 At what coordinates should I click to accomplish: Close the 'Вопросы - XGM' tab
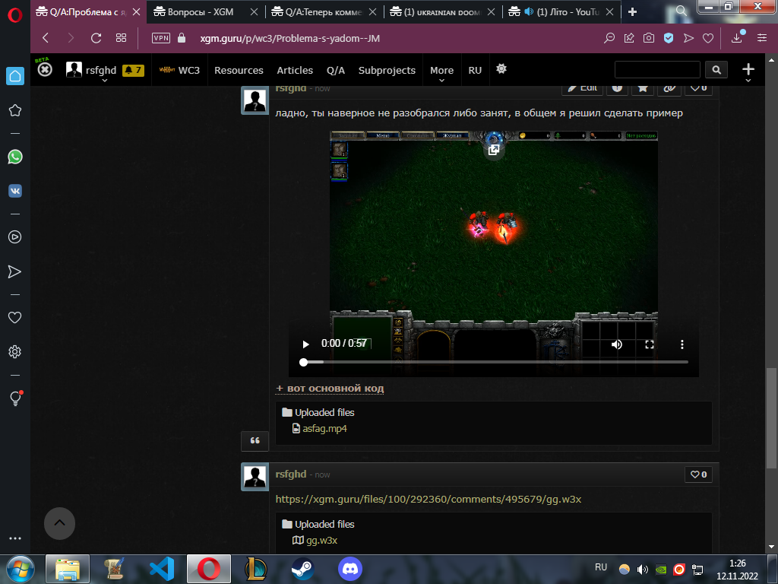click(x=254, y=12)
